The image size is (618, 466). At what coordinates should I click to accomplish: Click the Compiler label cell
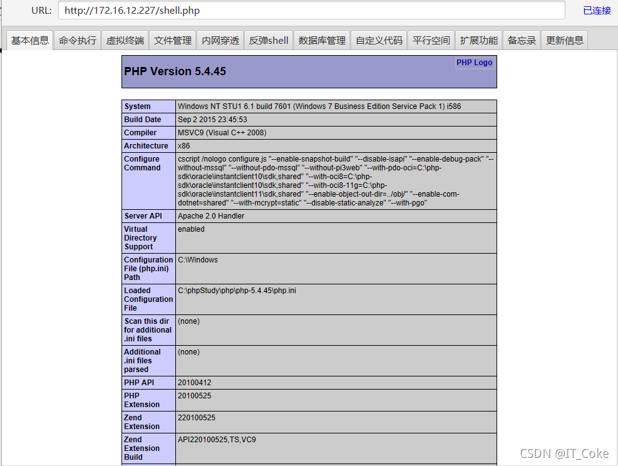[148, 133]
